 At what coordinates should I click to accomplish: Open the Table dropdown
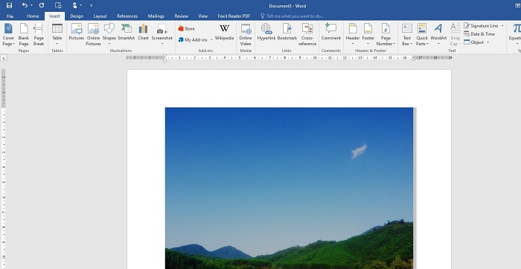pos(57,34)
